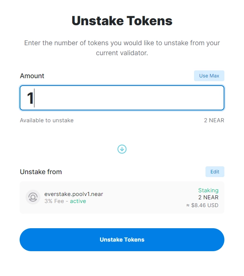Image resolution: width=244 pixels, height=276 pixels.
Task: Click the digit 1 in the amount field
Action: point(30,98)
